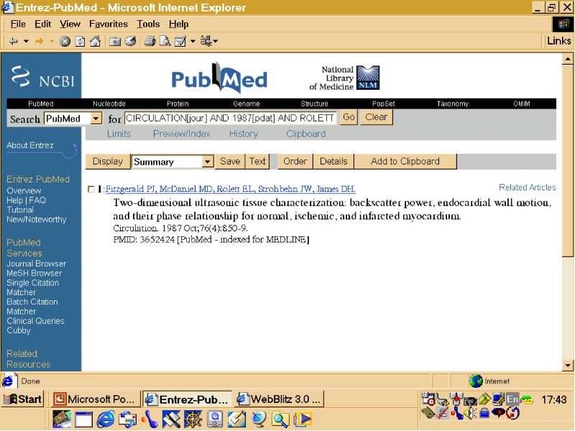Viewport: 575px width, 431px height.
Task: Click the ship's wheel Quick Launch icon
Action: (x=193, y=420)
